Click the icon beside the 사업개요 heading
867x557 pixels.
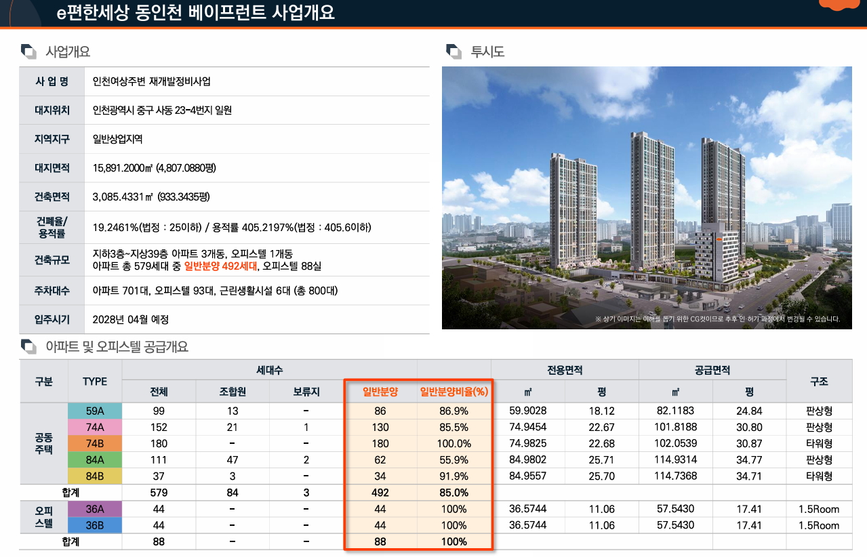[x=28, y=51]
